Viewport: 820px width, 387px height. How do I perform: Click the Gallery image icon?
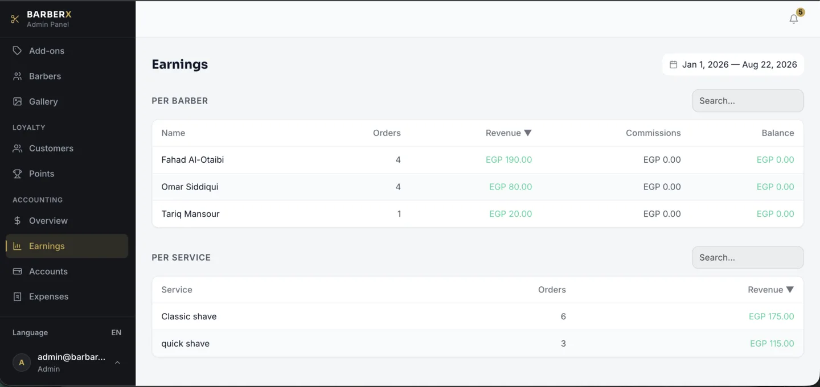[x=17, y=101]
